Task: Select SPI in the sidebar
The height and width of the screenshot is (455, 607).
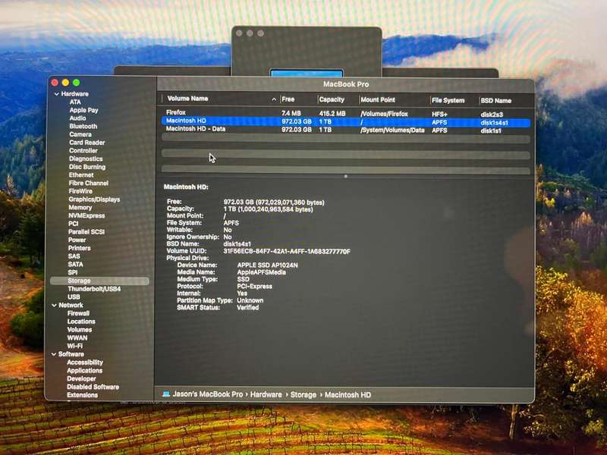Action: 72,272
